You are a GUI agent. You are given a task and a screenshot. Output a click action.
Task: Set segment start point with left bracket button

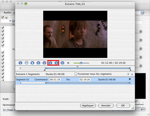[50, 63]
